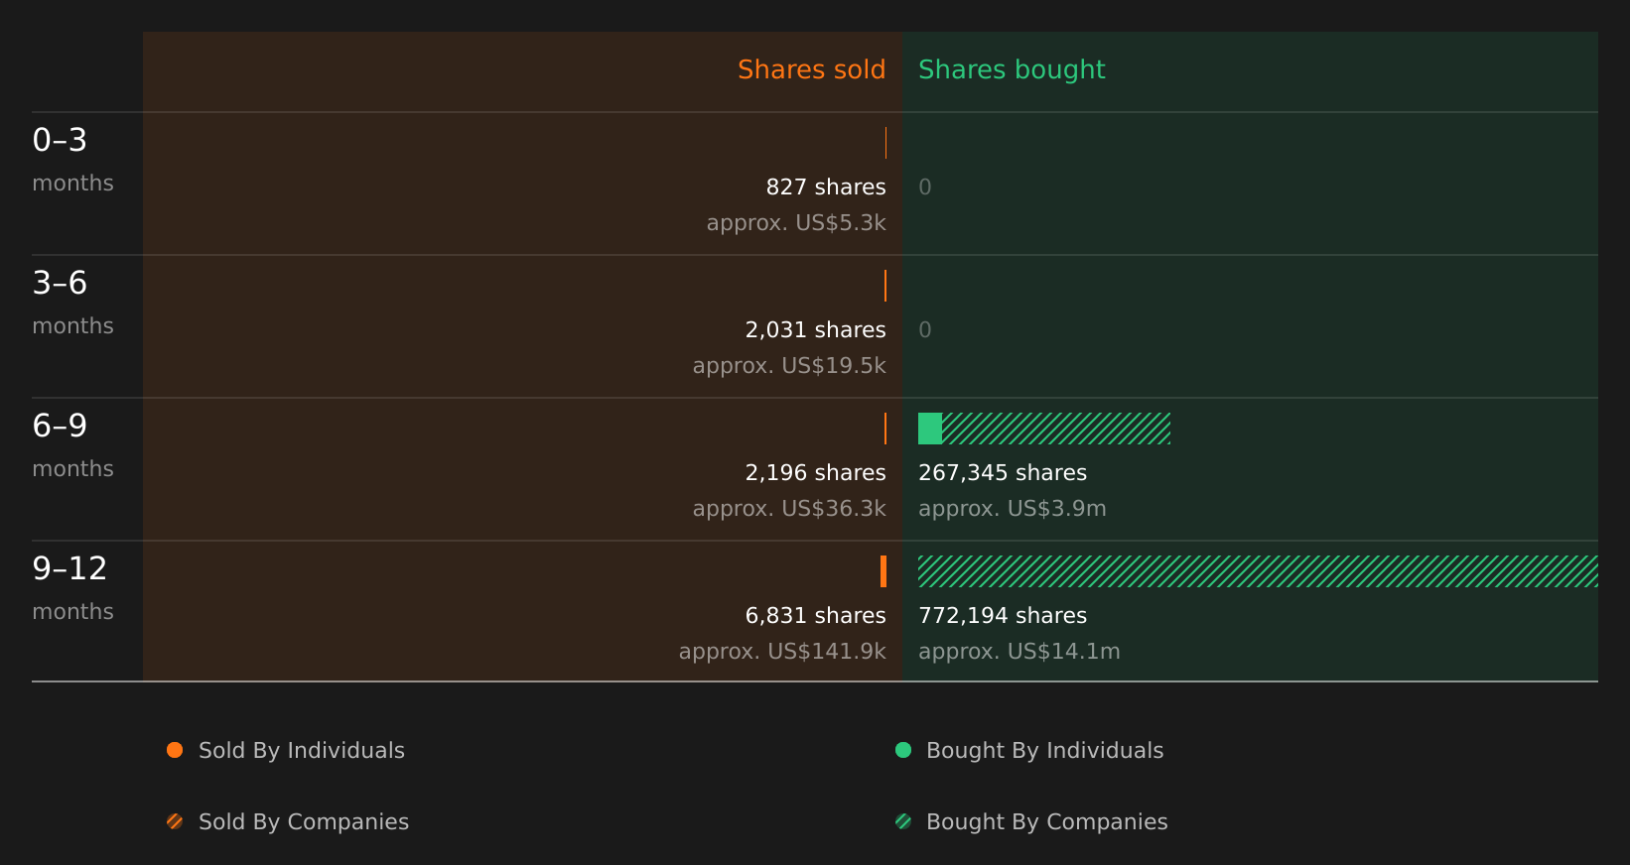Click the bought 0 in 0–3 months row
1630x865 pixels.
coord(925,187)
